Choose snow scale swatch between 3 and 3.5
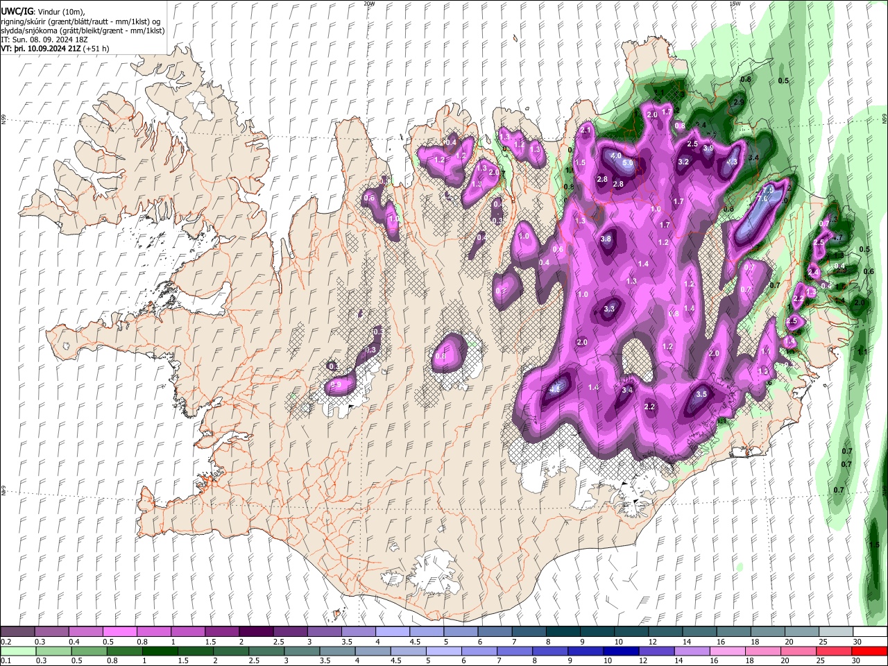888x666 pixels. [x=324, y=632]
